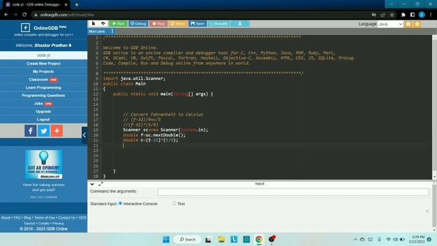Share the code via Share button

(178, 24)
